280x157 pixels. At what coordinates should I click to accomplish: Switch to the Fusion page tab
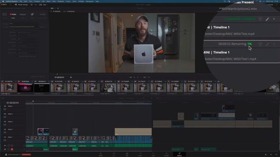140,154
